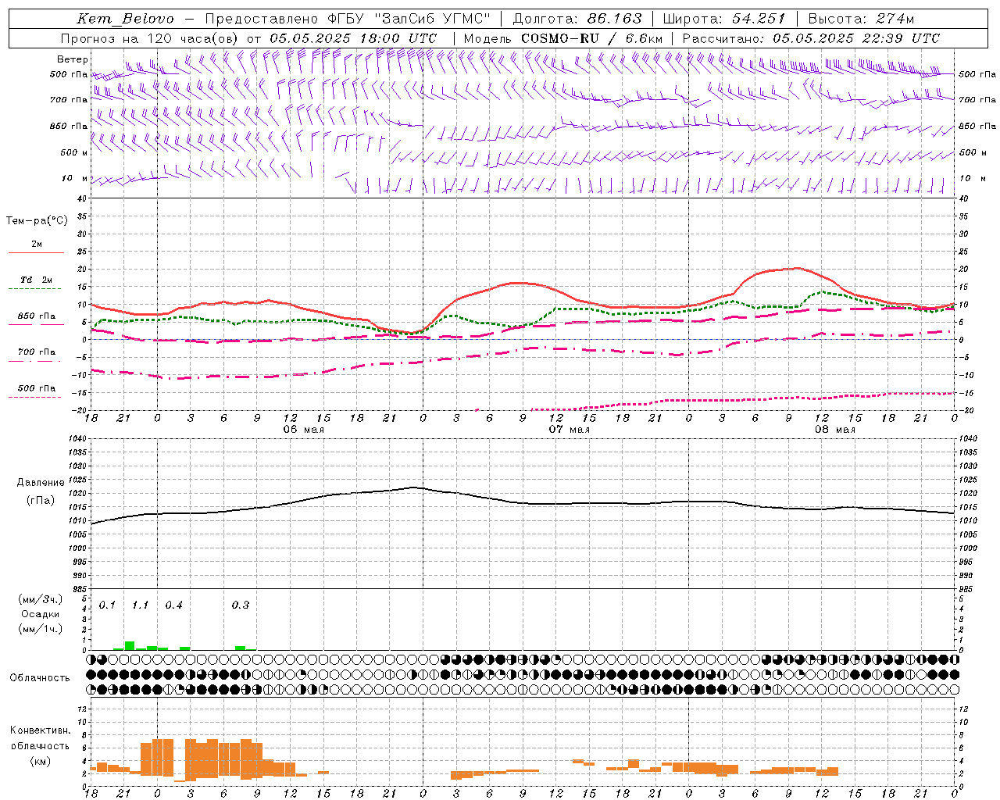Click the '08 мая' date label
The image size is (1000, 800).
tap(834, 430)
